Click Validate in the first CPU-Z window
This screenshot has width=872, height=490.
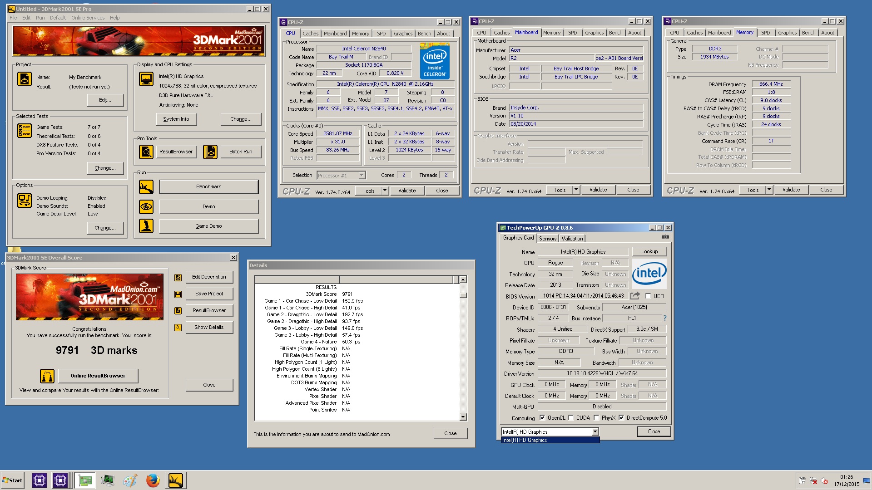coord(407,191)
